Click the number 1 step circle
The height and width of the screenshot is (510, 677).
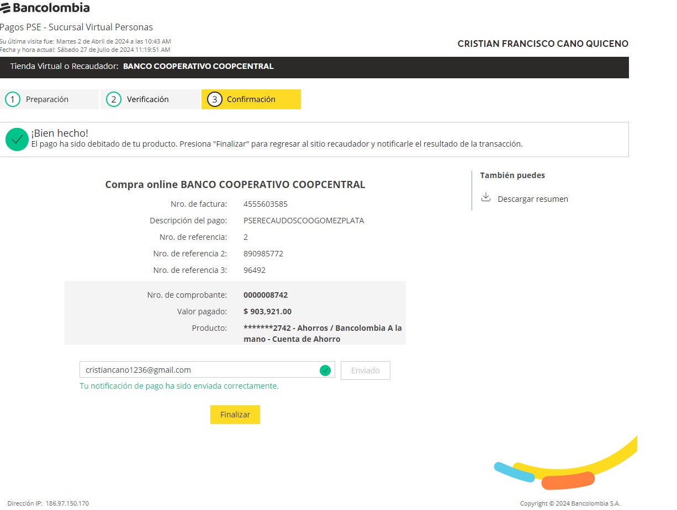click(x=12, y=99)
